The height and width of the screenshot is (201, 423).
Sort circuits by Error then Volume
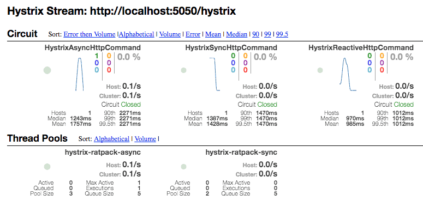[x=90, y=34]
